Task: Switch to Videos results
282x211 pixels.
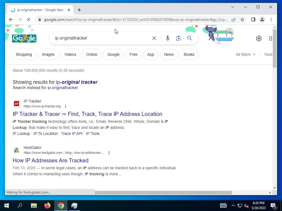Action: pos(70,54)
